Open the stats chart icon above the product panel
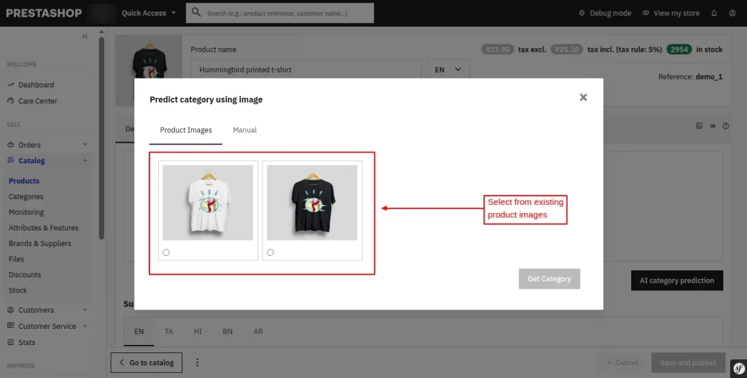The image size is (747, 378). coord(698,126)
